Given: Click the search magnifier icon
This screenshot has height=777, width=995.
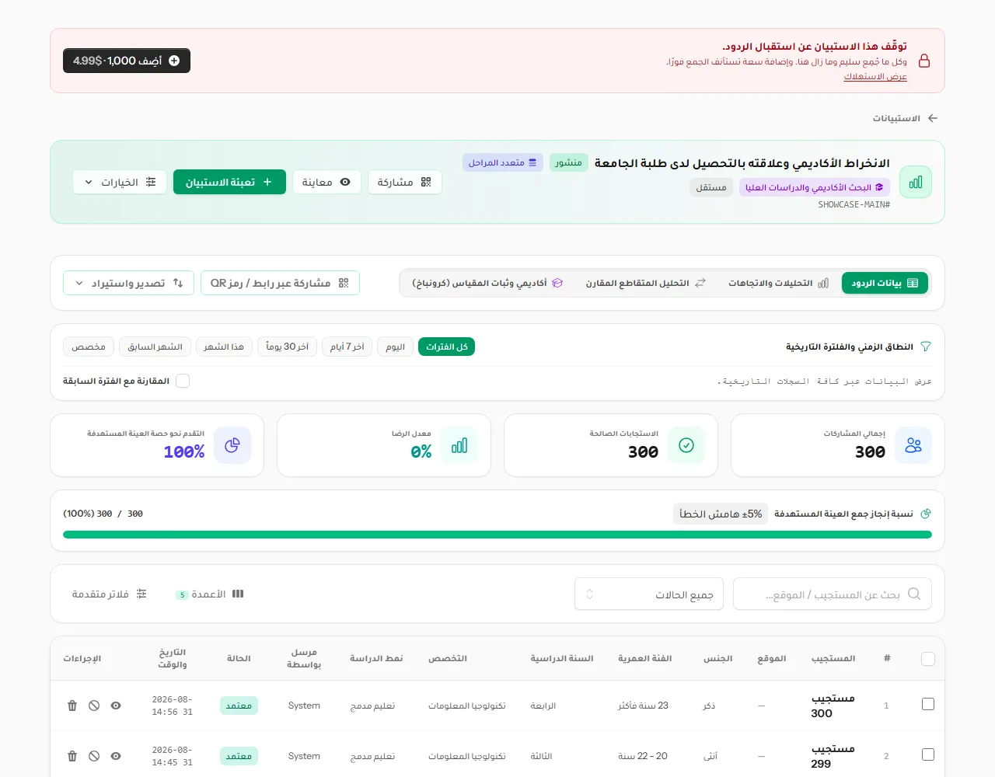Looking at the screenshot, I should coord(914,594).
